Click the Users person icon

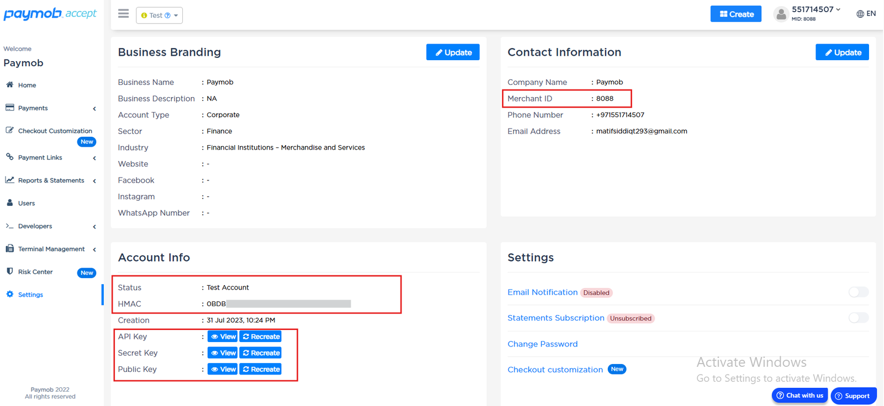pyautogui.click(x=9, y=202)
